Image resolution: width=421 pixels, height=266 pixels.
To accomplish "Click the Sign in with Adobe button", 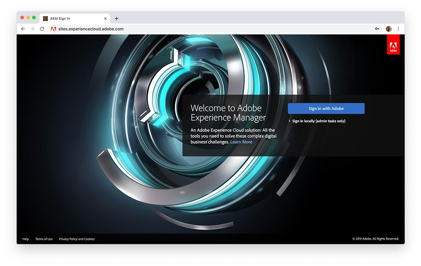I will tap(326, 108).
